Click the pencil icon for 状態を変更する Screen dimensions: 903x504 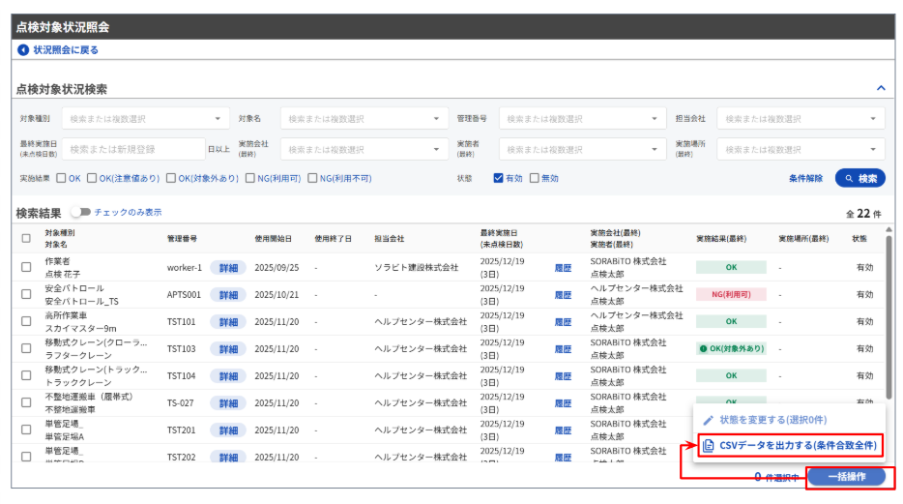point(708,420)
